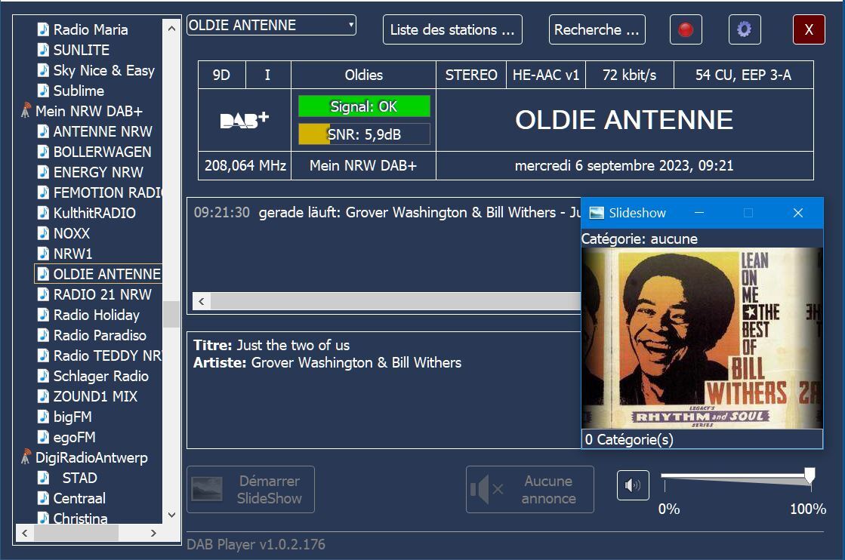The width and height of the screenshot is (845, 560).
Task: Select the Sublime station
Action: pos(79,91)
